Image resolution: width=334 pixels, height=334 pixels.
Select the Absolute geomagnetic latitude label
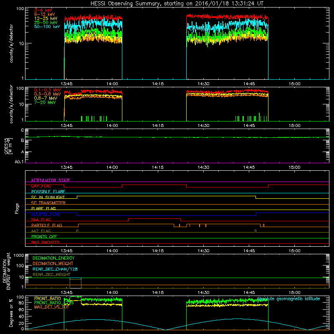click(x=288, y=299)
